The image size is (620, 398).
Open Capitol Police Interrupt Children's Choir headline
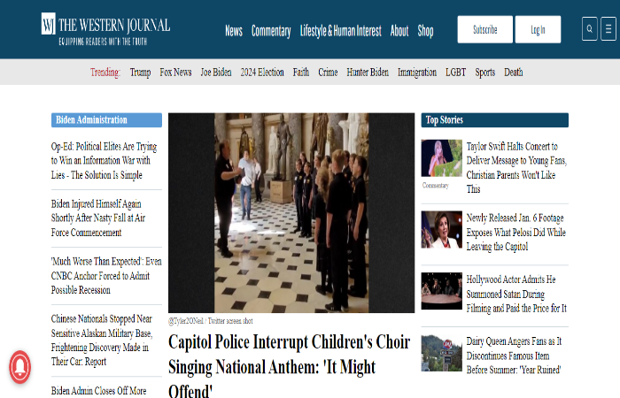click(289, 367)
